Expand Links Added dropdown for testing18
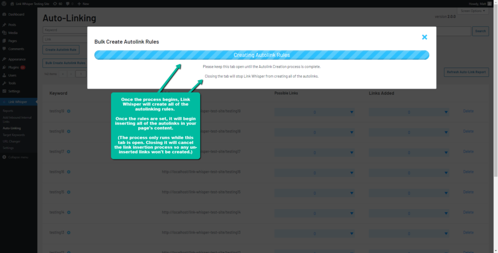 409,132
